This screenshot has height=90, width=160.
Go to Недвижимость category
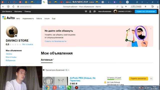(28, 18)
